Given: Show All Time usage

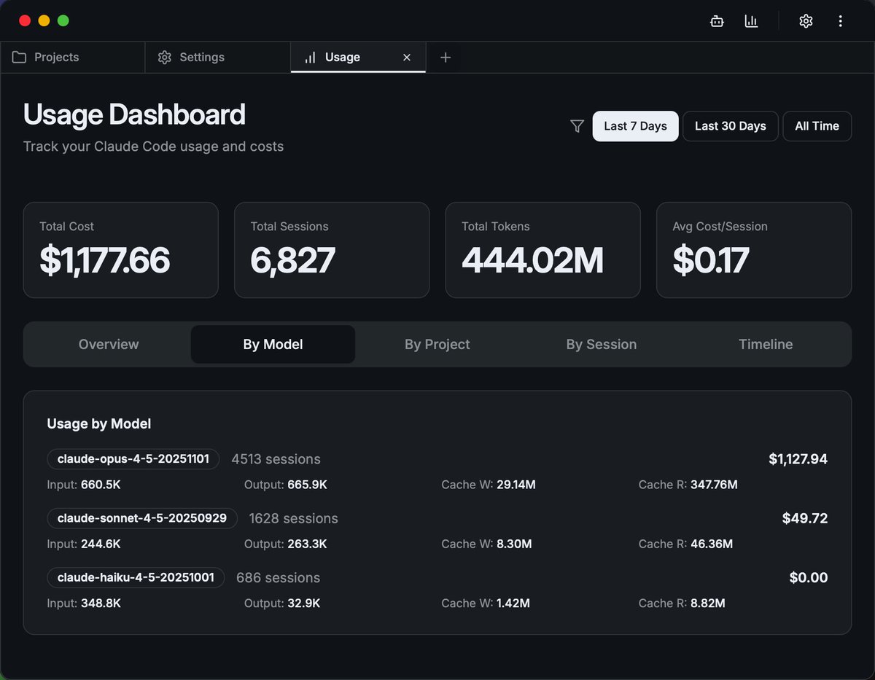Looking at the screenshot, I should click(817, 126).
